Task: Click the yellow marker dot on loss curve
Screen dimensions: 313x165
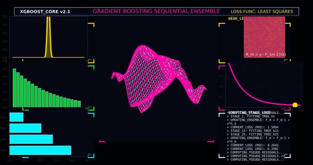Action: tap(295, 105)
